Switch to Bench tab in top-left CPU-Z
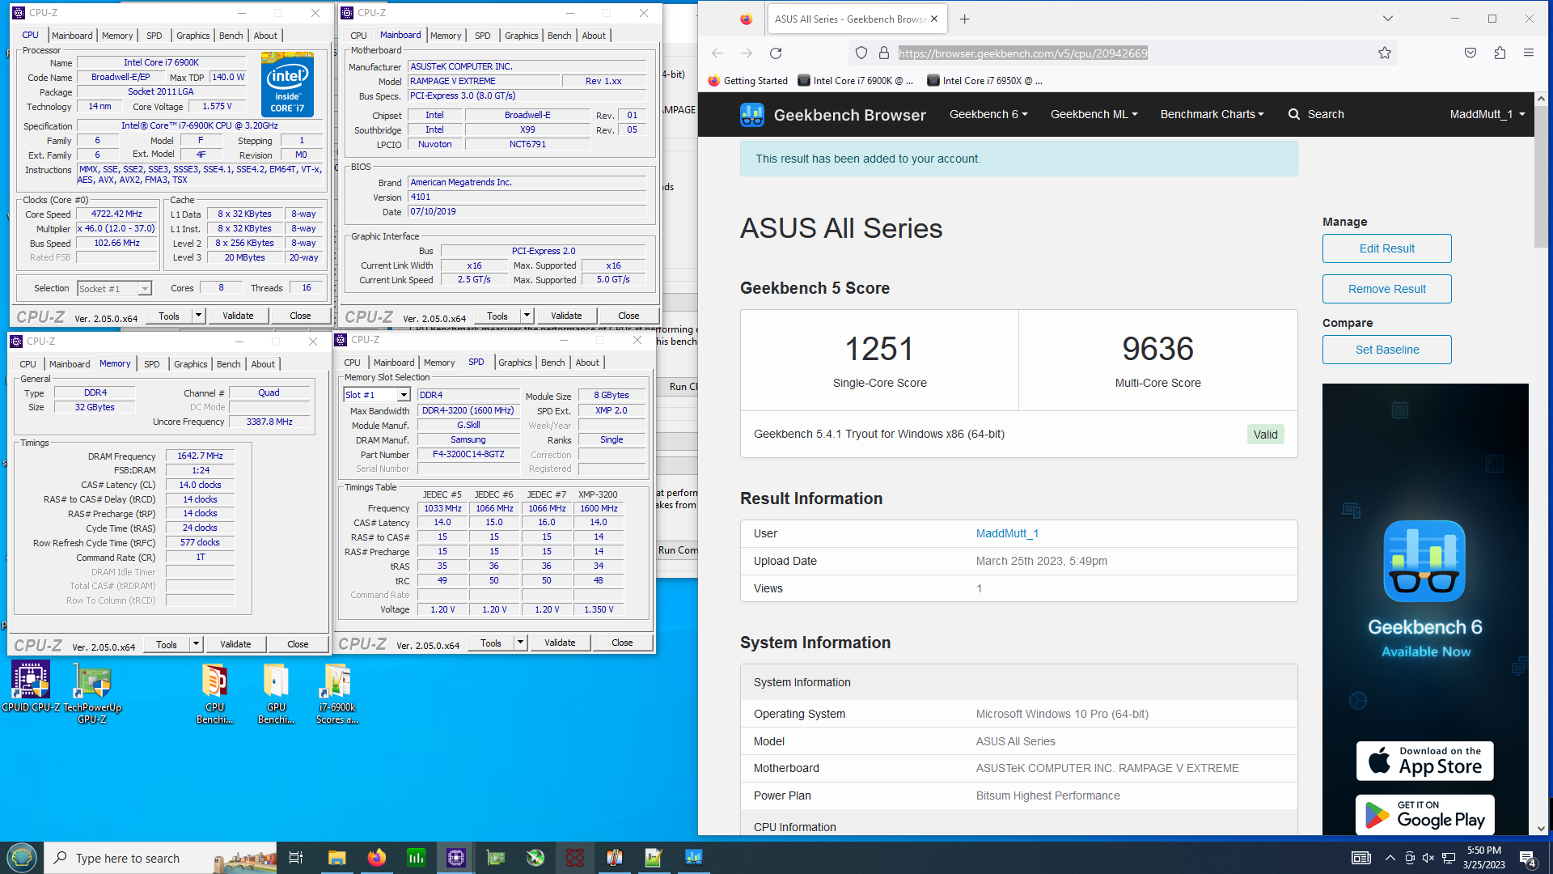This screenshot has width=1553, height=874. click(x=231, y=36)
